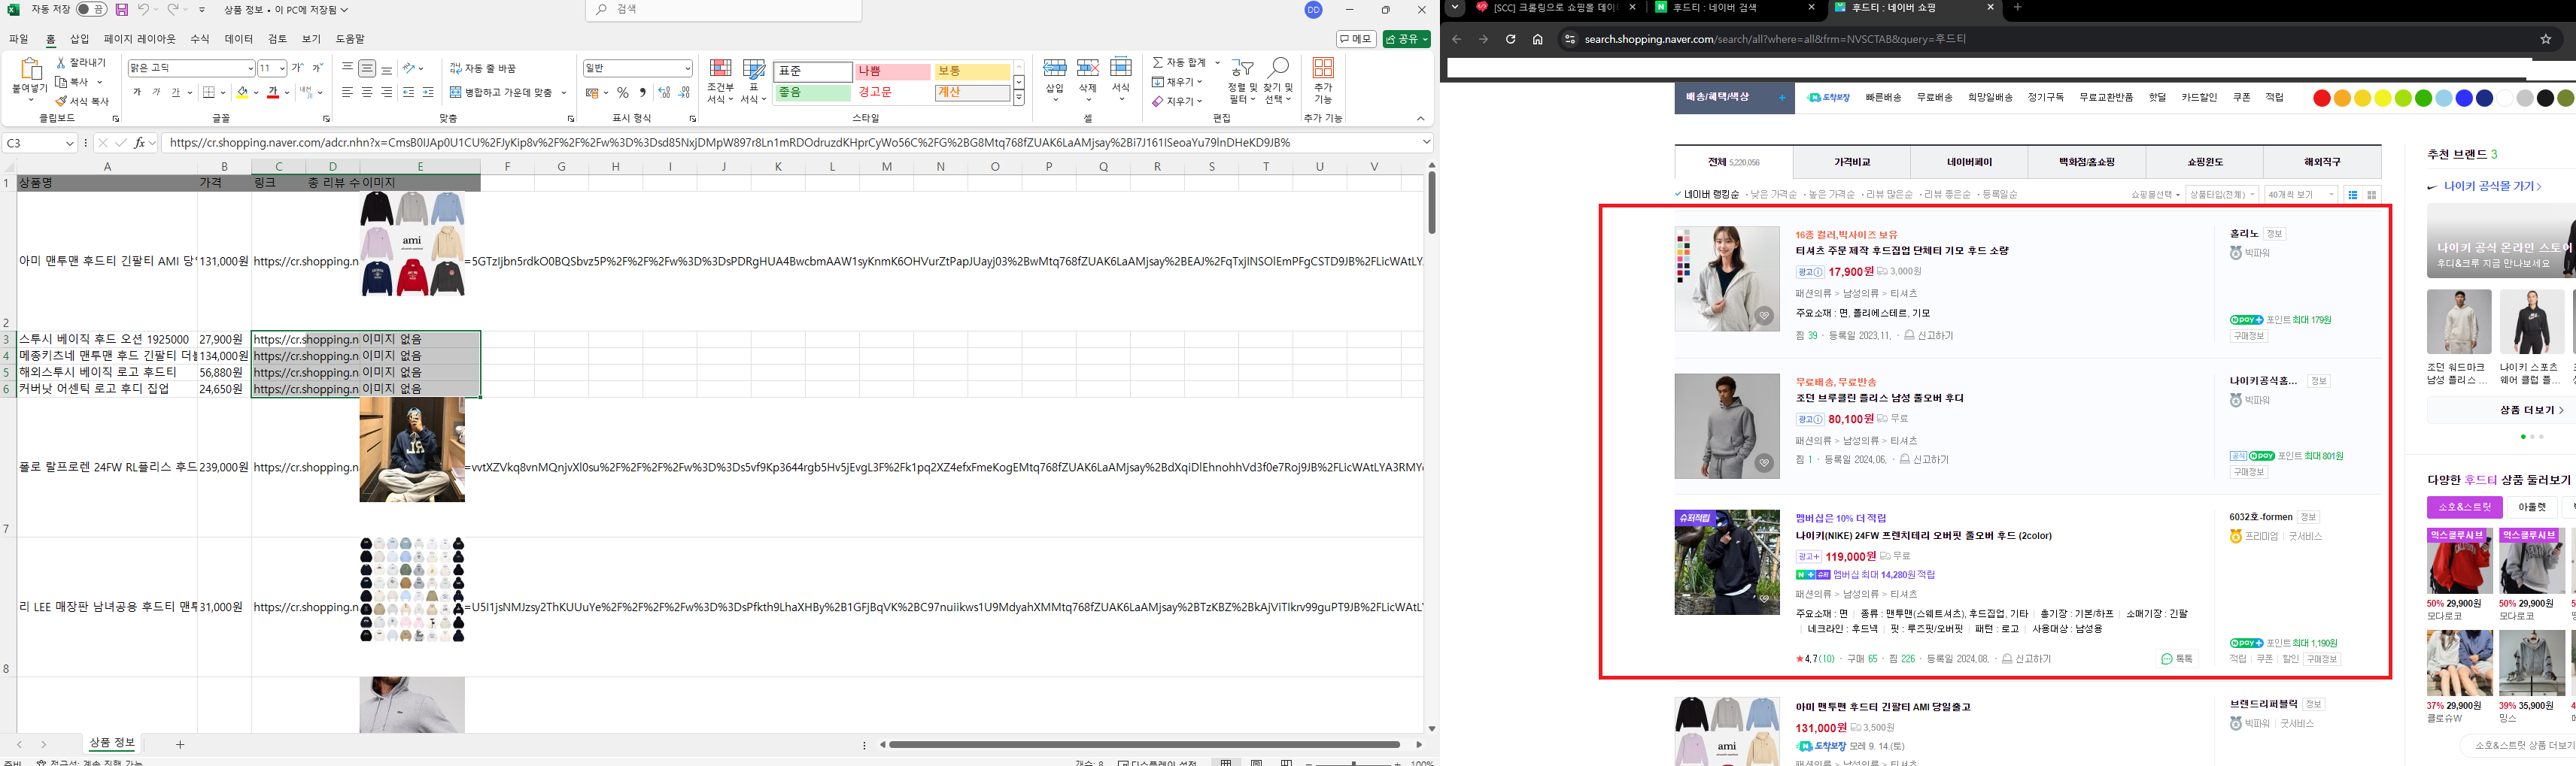Collapse the Excel ribbon
2576x766 pixels.
1420,119
